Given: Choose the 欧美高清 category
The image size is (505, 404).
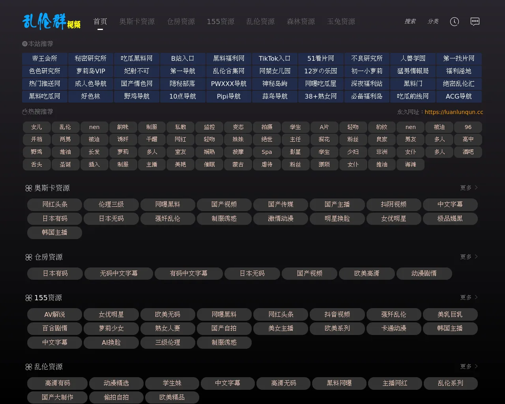Looking at the screenshot, I should click(367, 273).
